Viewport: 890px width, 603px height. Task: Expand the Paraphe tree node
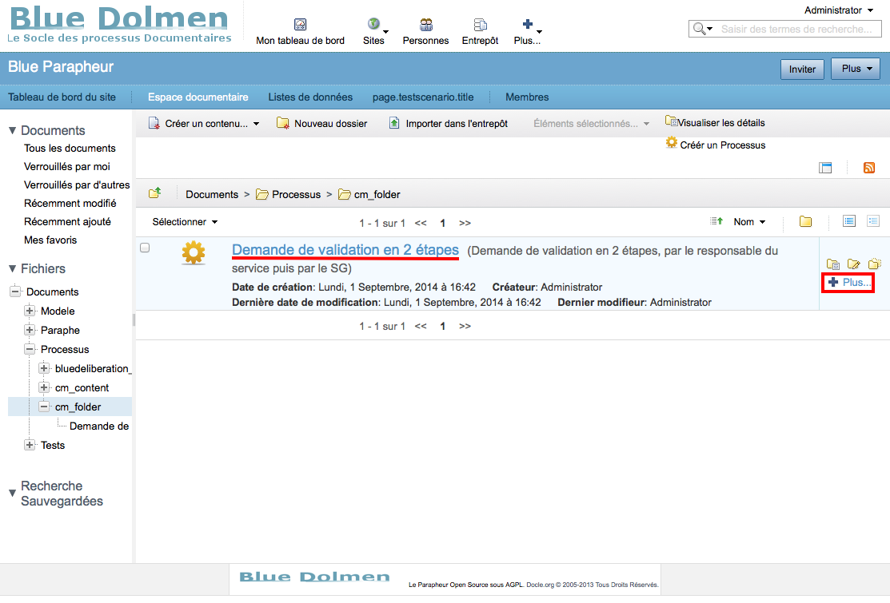tap(30, 330)
